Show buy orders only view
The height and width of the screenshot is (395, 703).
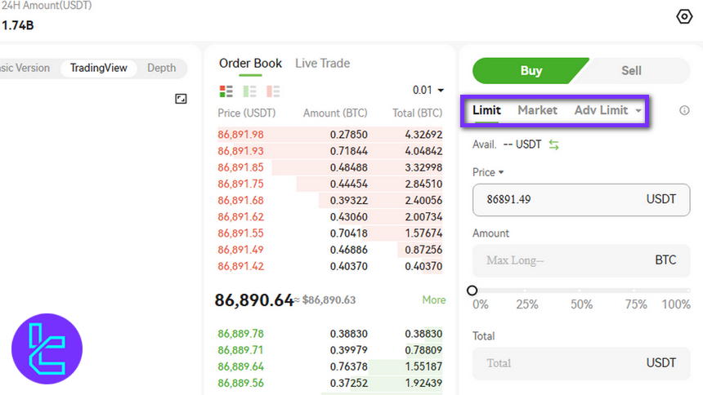249,91
